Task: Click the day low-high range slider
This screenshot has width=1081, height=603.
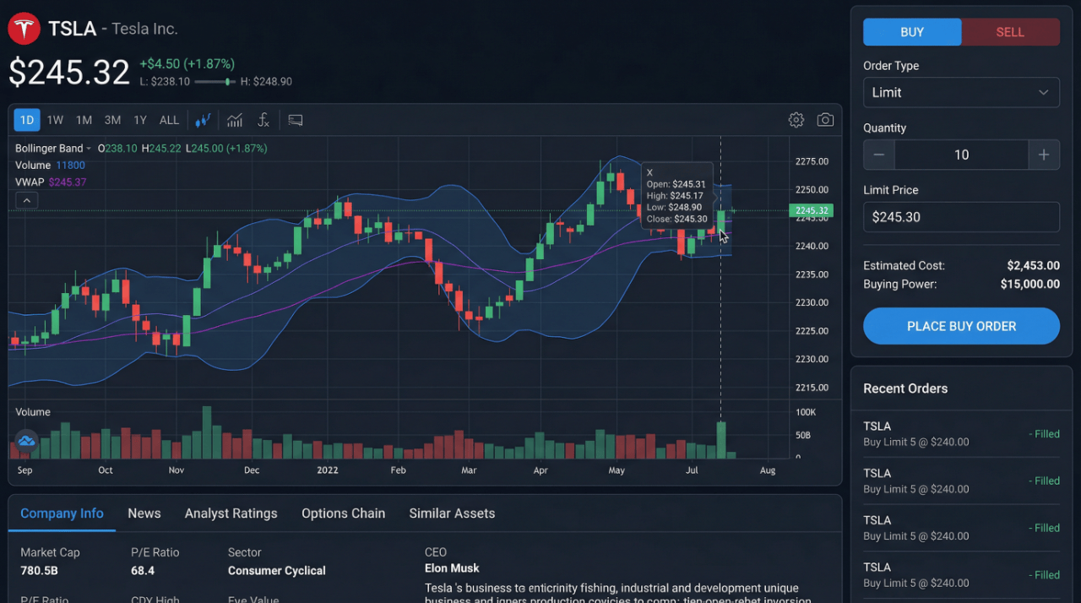Action: click(x=215, y=82)
